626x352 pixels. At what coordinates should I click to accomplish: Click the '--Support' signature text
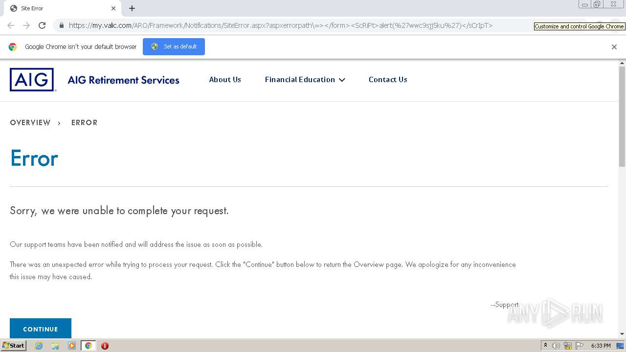(504, 305)
